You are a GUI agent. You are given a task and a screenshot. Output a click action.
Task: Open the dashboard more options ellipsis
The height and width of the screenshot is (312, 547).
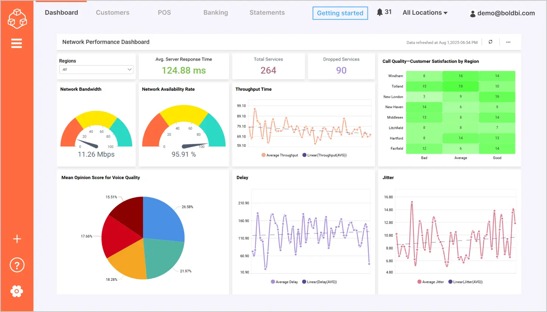tap(508, 42)
